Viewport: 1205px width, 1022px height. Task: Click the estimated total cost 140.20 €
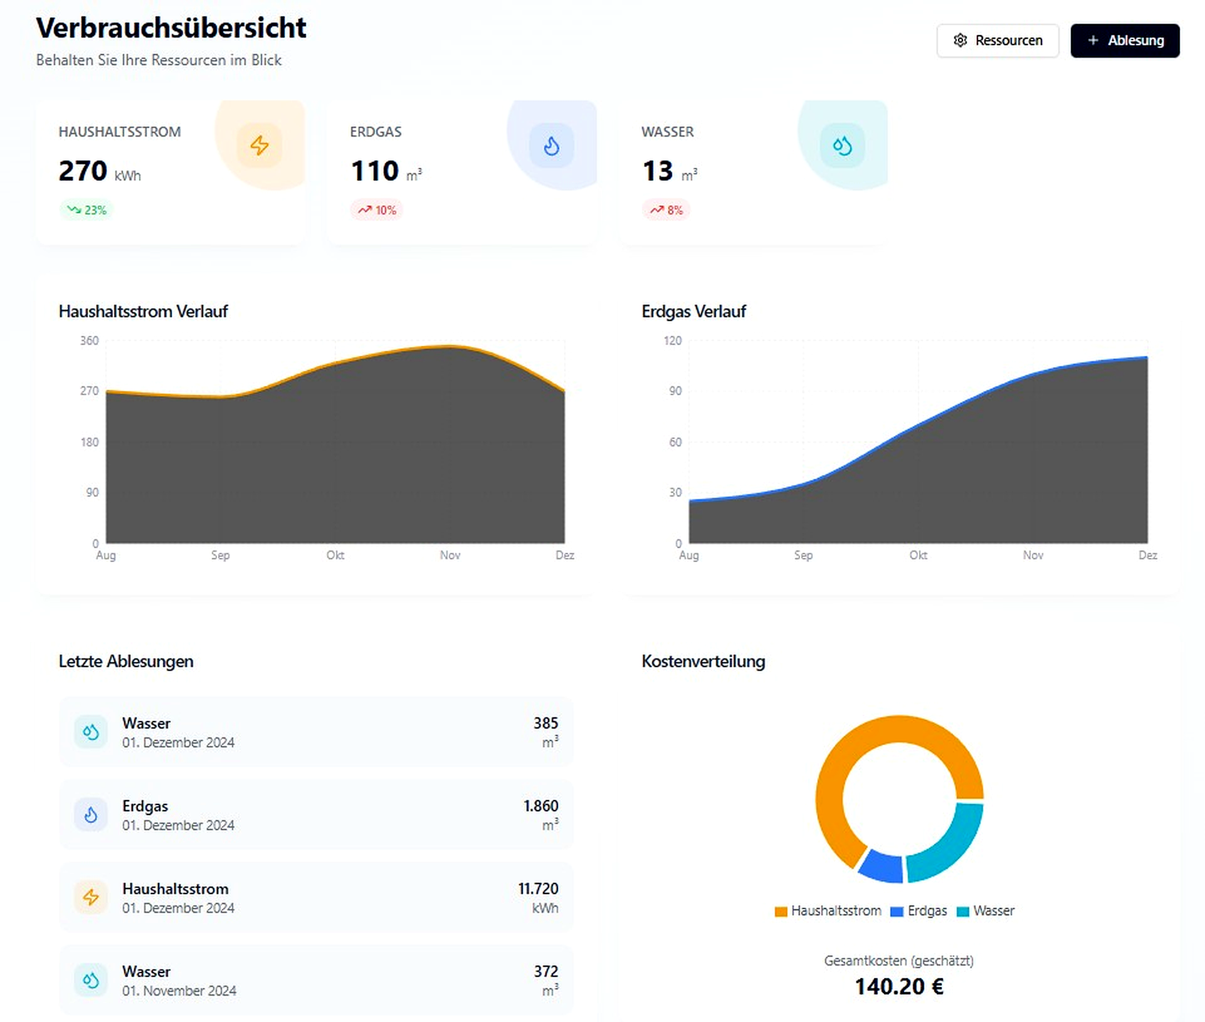pyautogui.click(x=899, y=986)
